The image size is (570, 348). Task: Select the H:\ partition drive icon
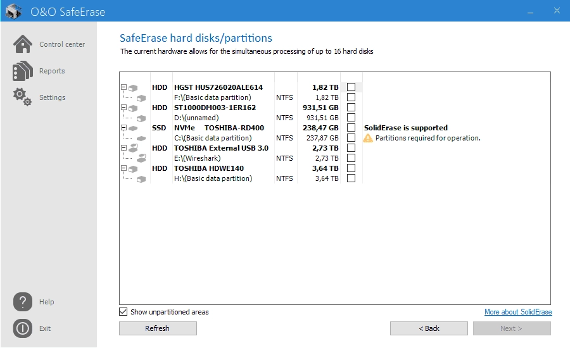pos(141,179)
